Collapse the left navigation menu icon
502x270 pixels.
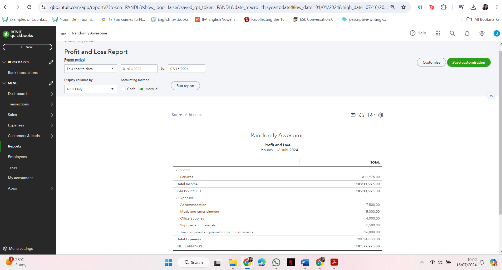[64, 33]
